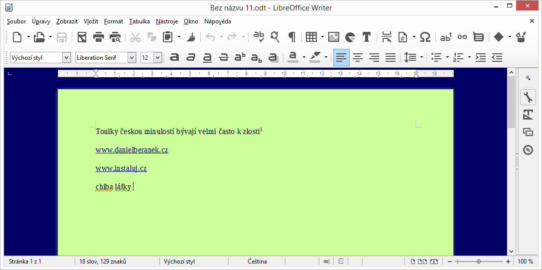Insert a hyperlink chain icon
The width and height of the screenshot is (542, 270).
462,37
